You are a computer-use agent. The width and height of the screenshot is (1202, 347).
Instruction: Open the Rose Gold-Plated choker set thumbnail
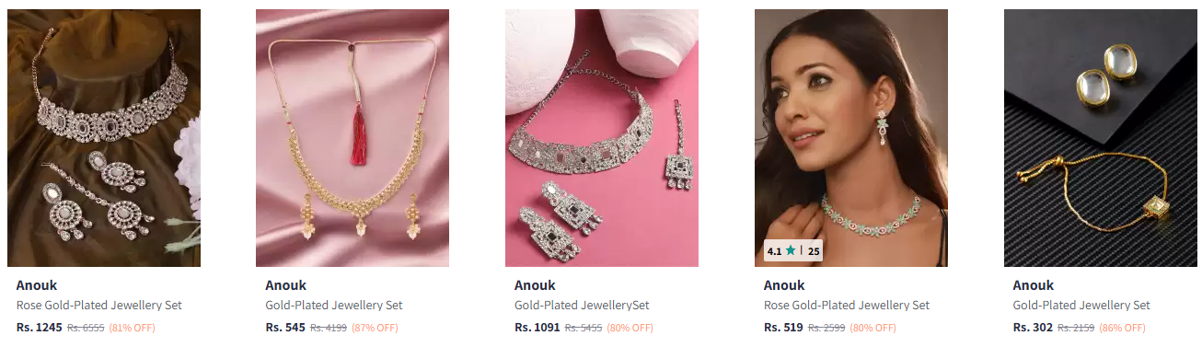104,138
